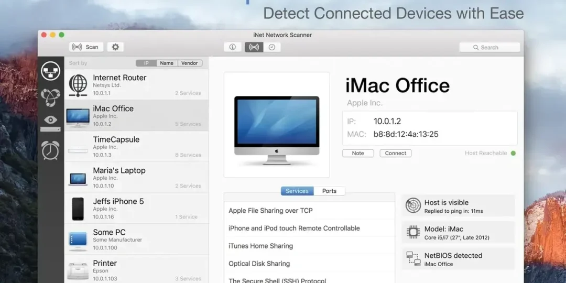Switch to the Services tab
The image size is (566, 283).
pos(297,191)
